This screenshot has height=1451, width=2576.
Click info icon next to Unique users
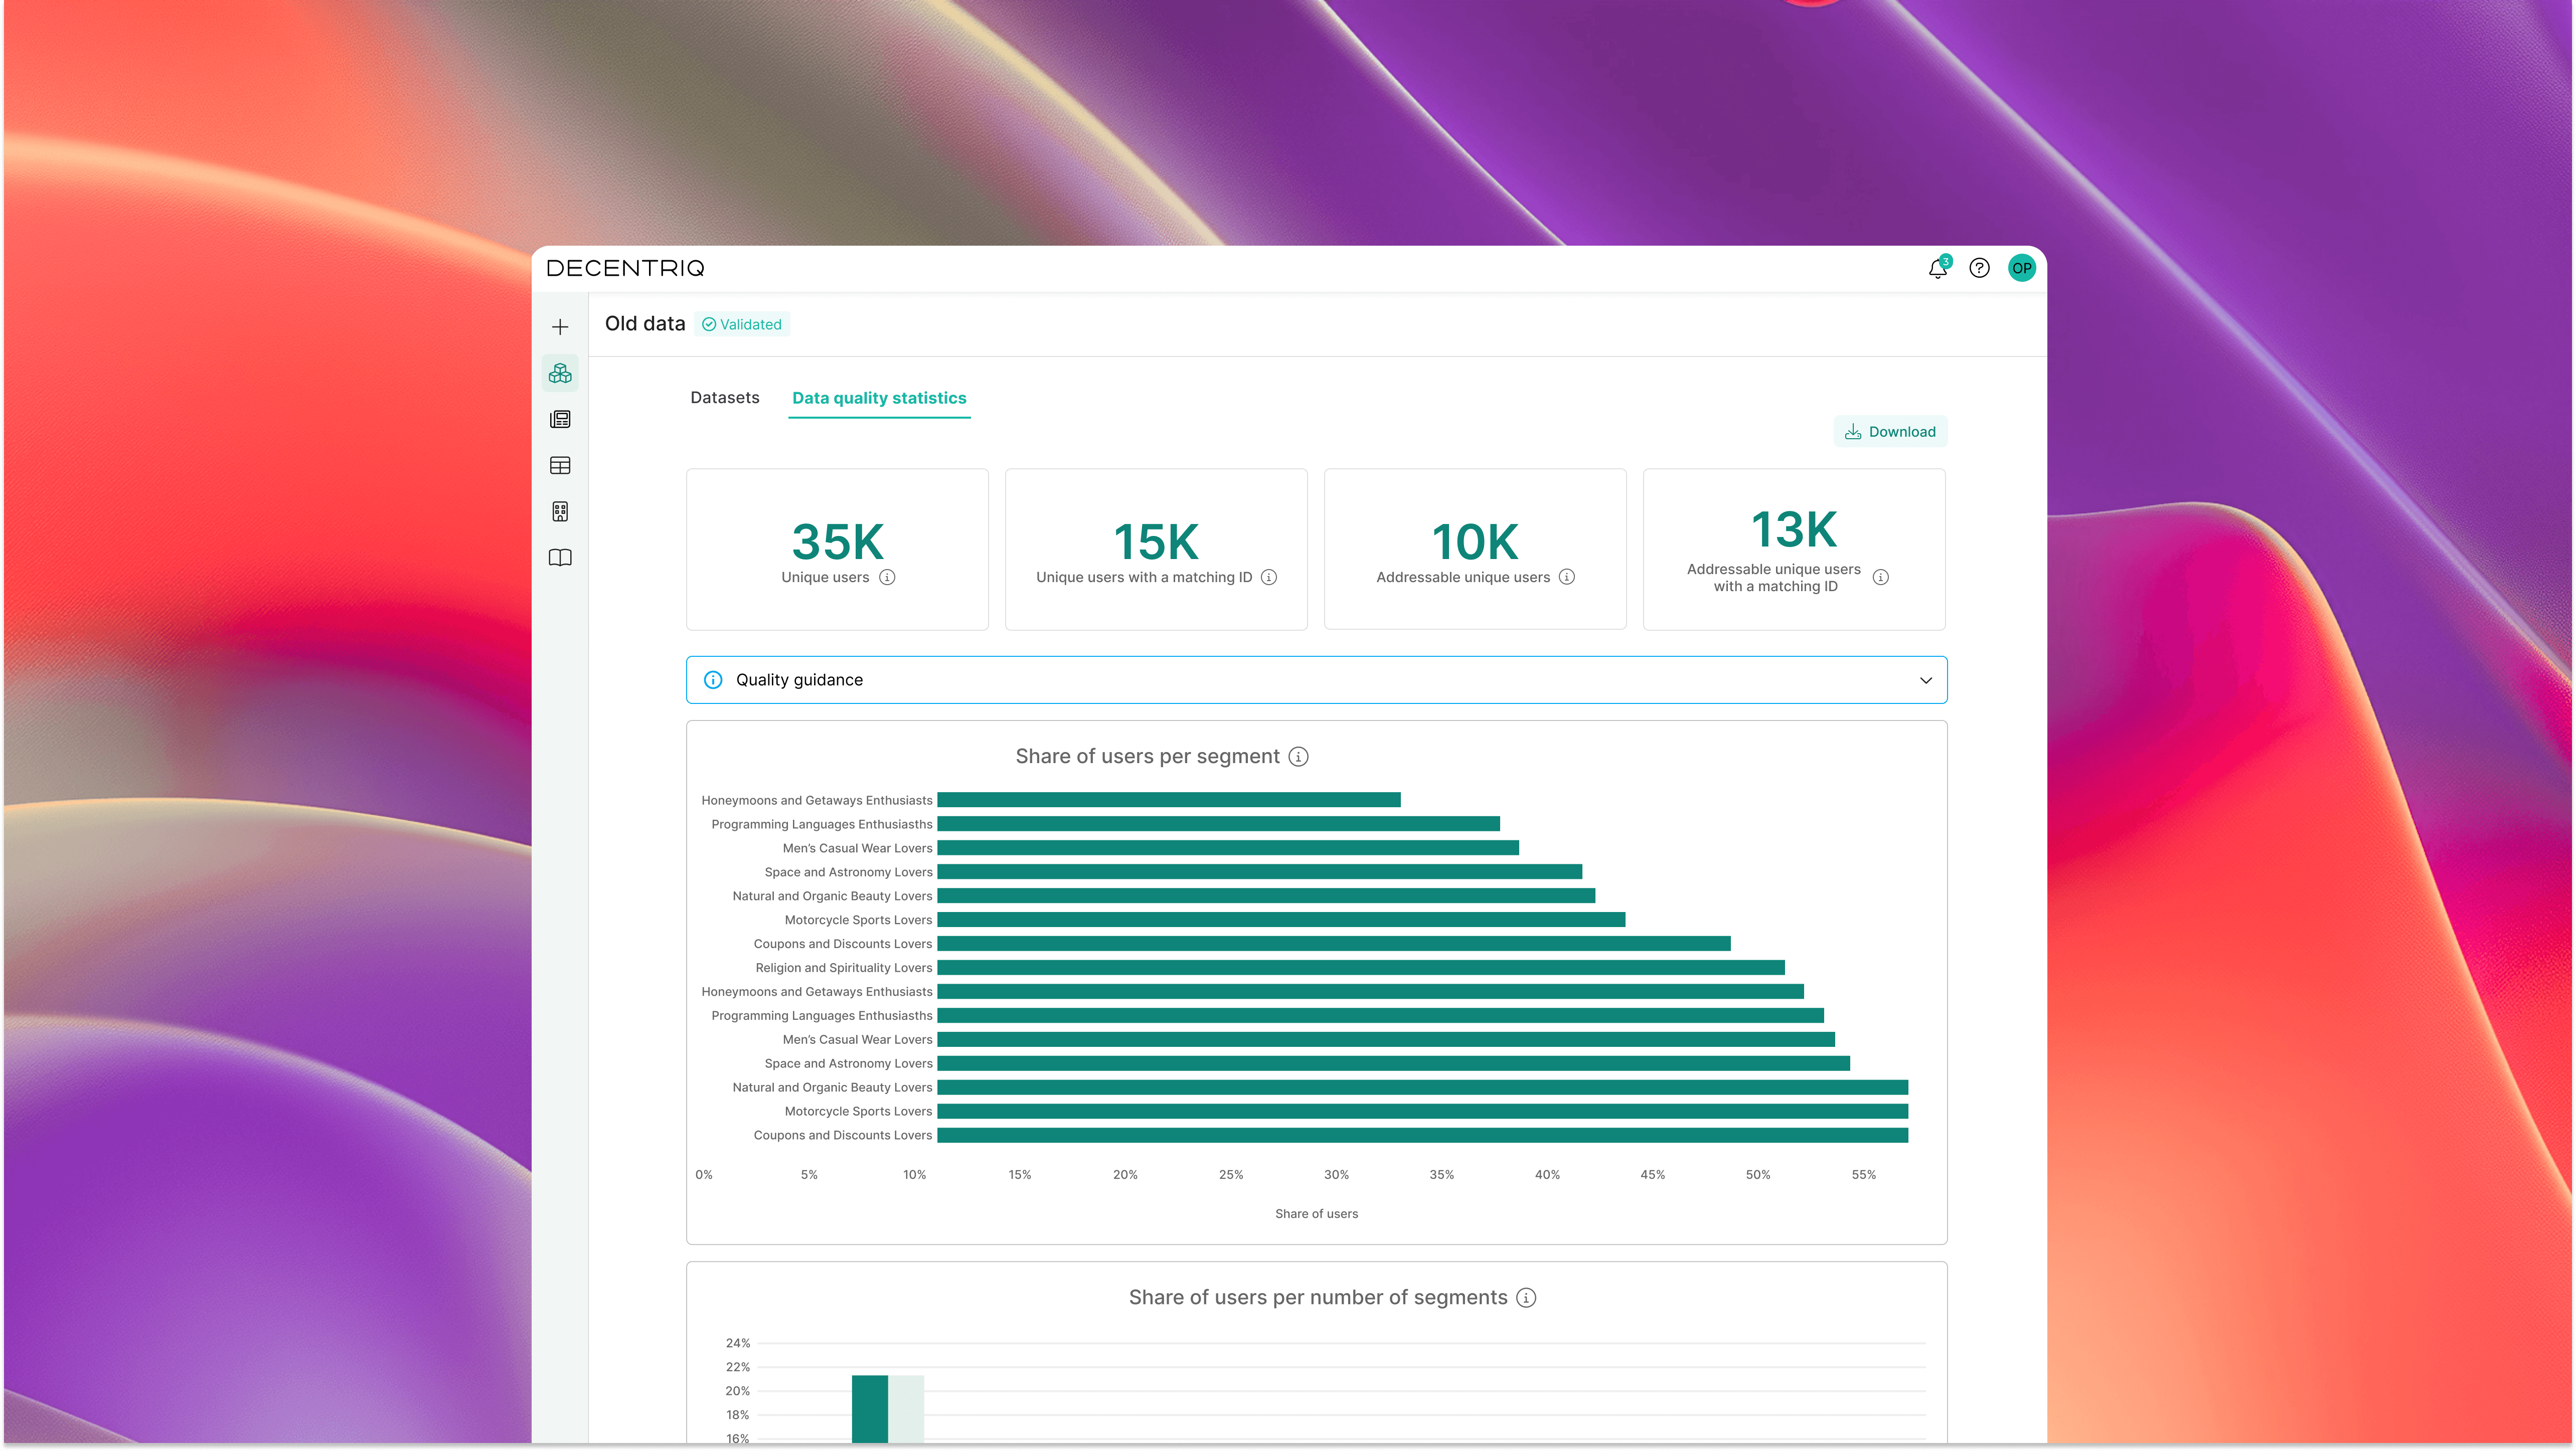pos(887,577)
